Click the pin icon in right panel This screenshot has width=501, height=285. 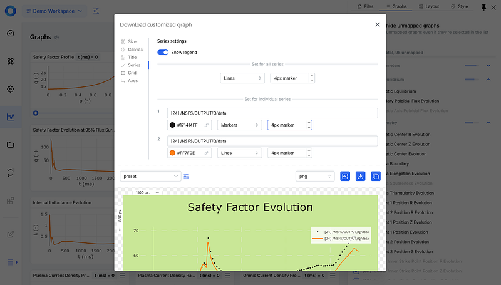pyautogui.click(x=483, y=8)
